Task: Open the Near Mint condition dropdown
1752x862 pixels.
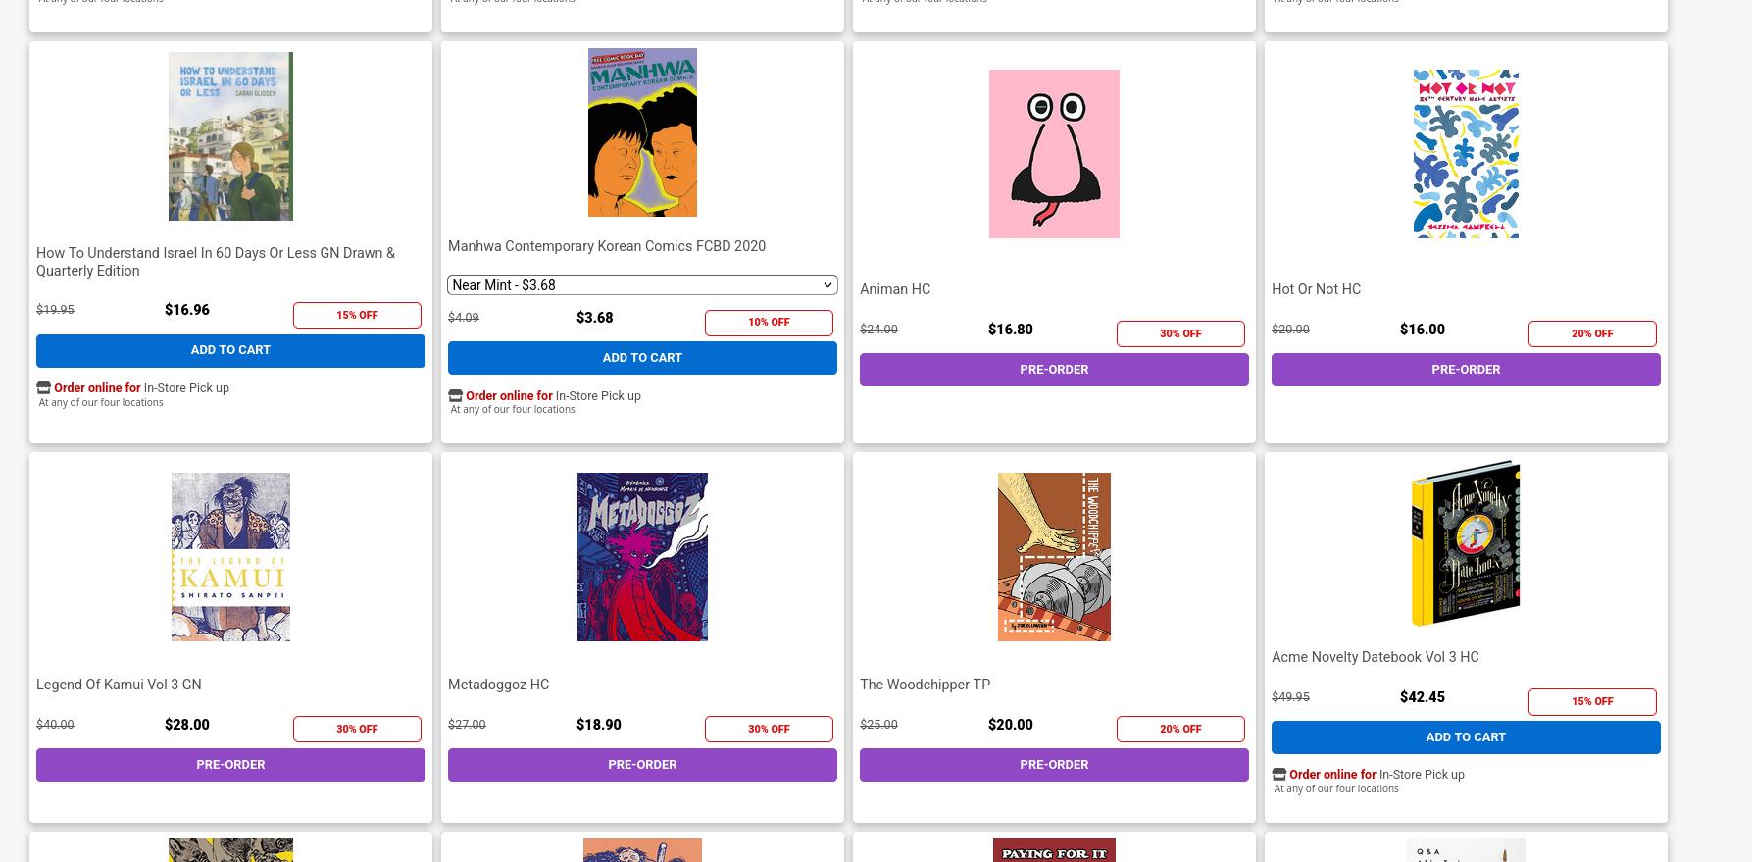Action: [x=642, y=285]
